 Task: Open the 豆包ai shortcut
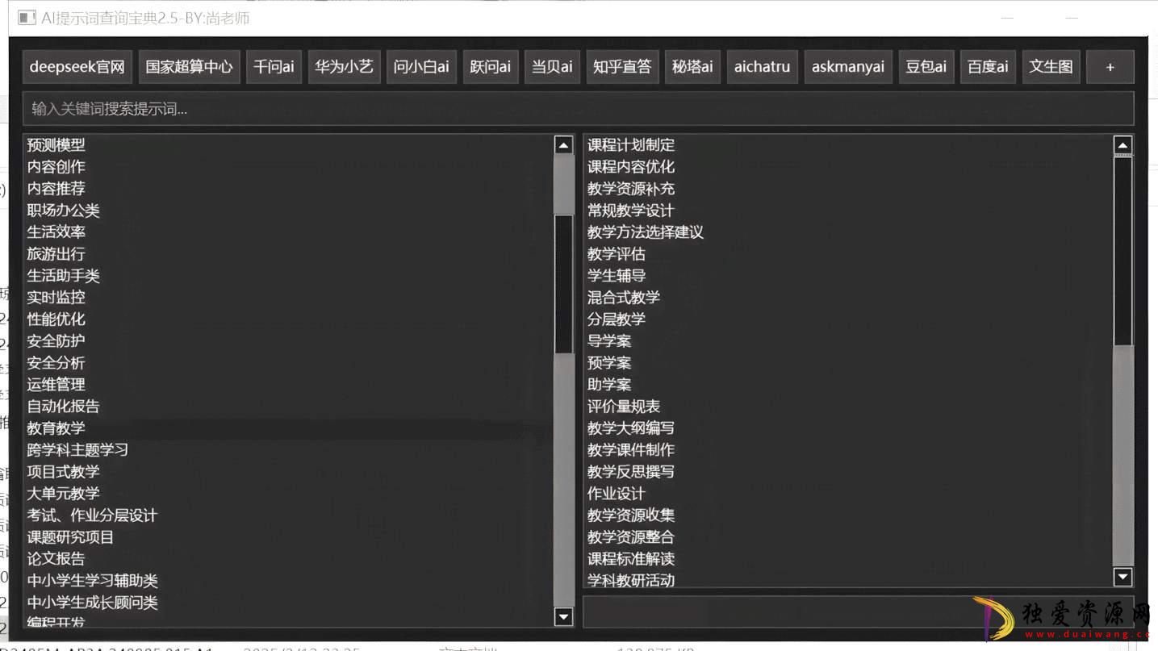(926, 67)
